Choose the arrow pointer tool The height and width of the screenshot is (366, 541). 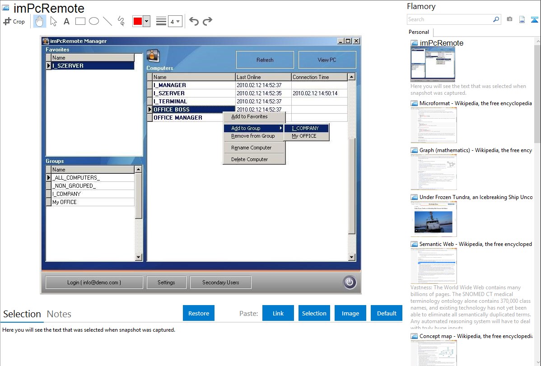(x=53, y=21)
